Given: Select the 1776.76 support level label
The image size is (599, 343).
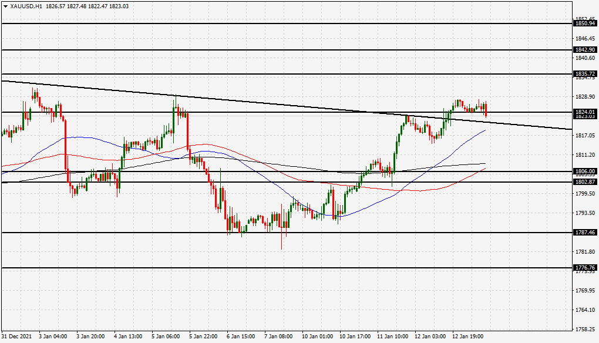Looking at the screenshot, I should (x=585, y=268).
